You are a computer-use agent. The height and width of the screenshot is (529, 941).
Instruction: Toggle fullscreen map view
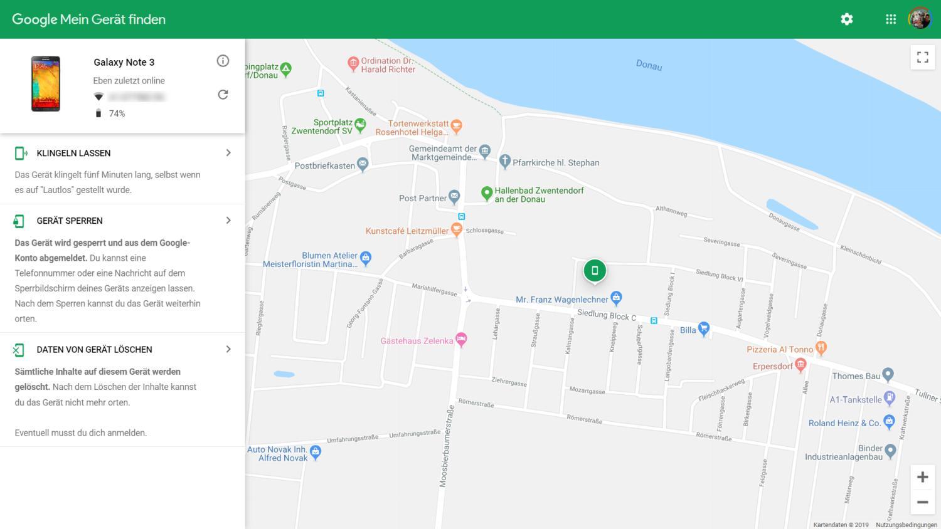[922, 57]
